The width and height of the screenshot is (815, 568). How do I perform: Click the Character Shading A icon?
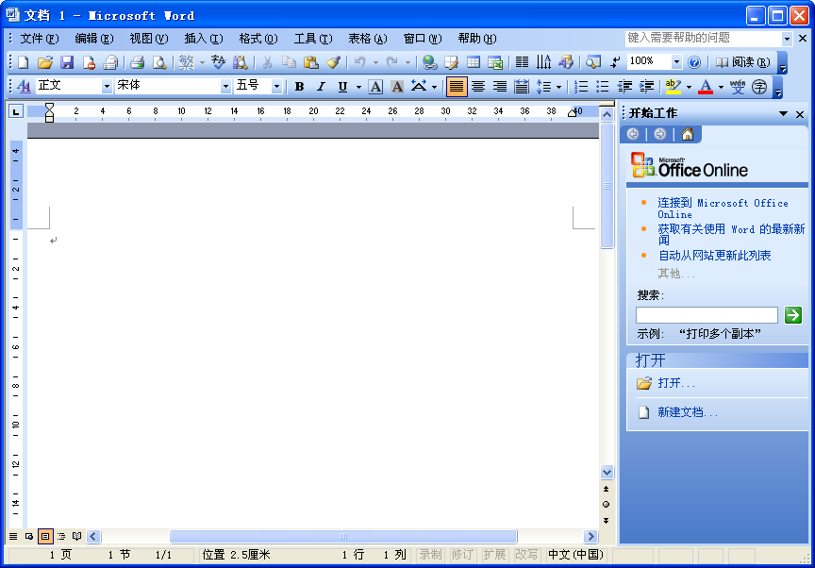pos(397,86)
